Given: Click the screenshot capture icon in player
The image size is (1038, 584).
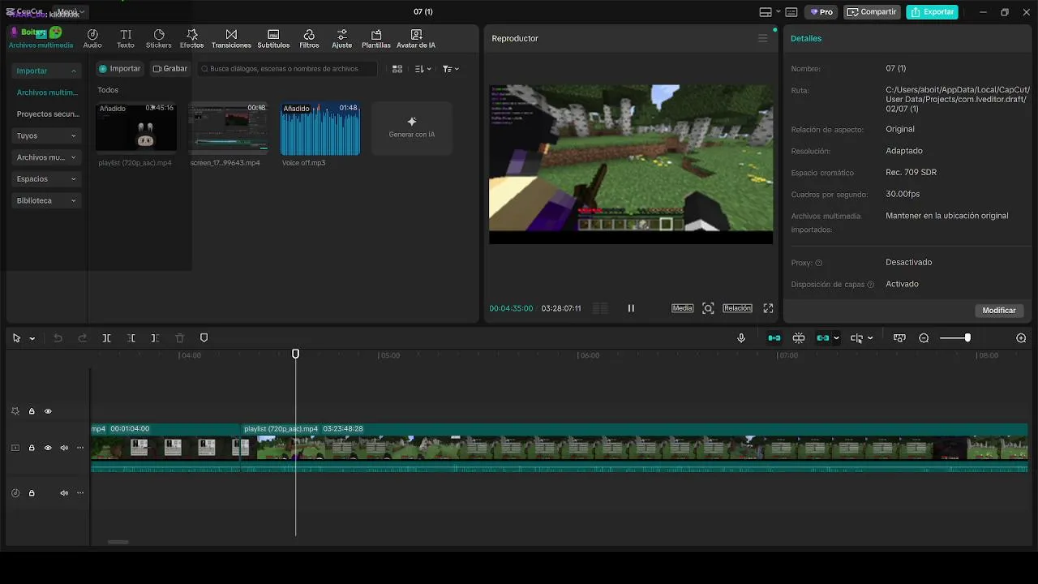Looking at the screenshot, I should point(708,308).
